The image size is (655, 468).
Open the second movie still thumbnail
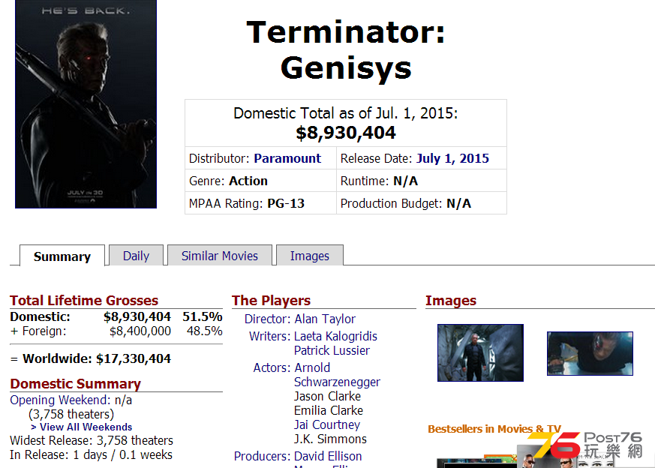590,353
